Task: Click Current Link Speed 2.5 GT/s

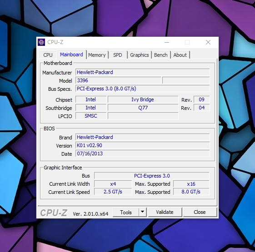Action: (x=113, y=192)
